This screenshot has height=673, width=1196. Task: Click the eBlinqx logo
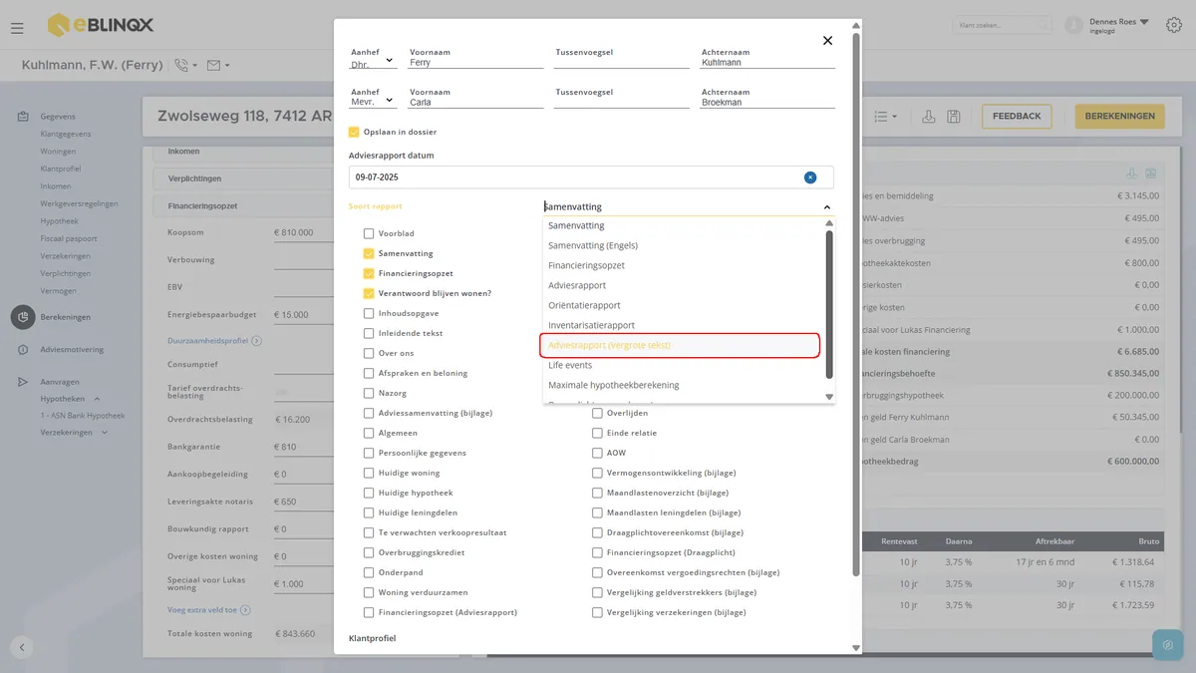(x=101, y=24)
